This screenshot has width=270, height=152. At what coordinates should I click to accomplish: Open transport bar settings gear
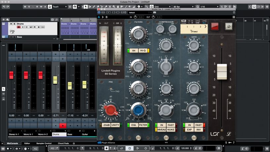[219, 148]
